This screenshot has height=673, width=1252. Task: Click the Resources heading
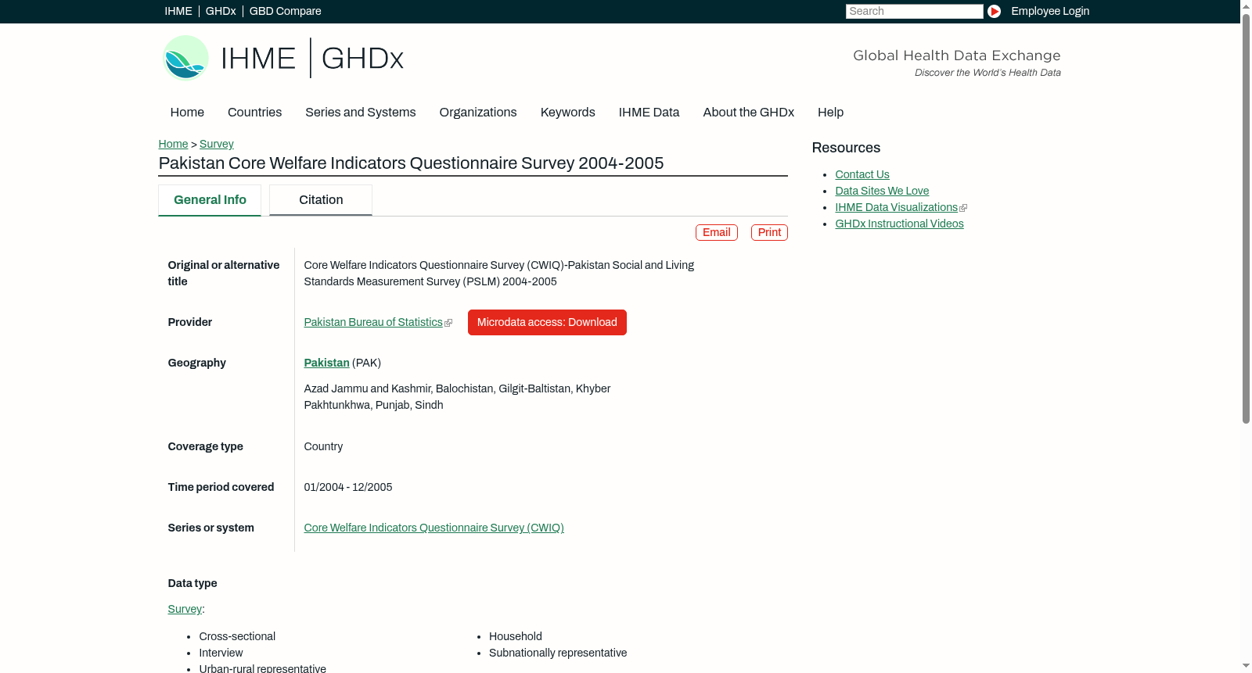(x=846, y=148)
